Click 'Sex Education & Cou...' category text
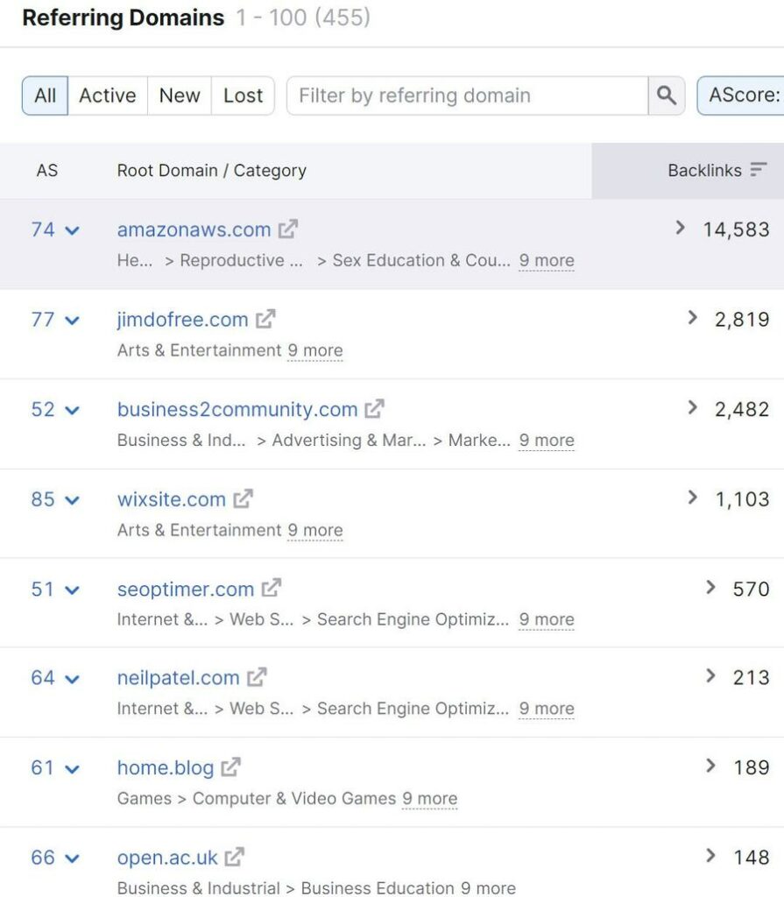The width and height of the screenshot is (784, 897). coord(421,260)
